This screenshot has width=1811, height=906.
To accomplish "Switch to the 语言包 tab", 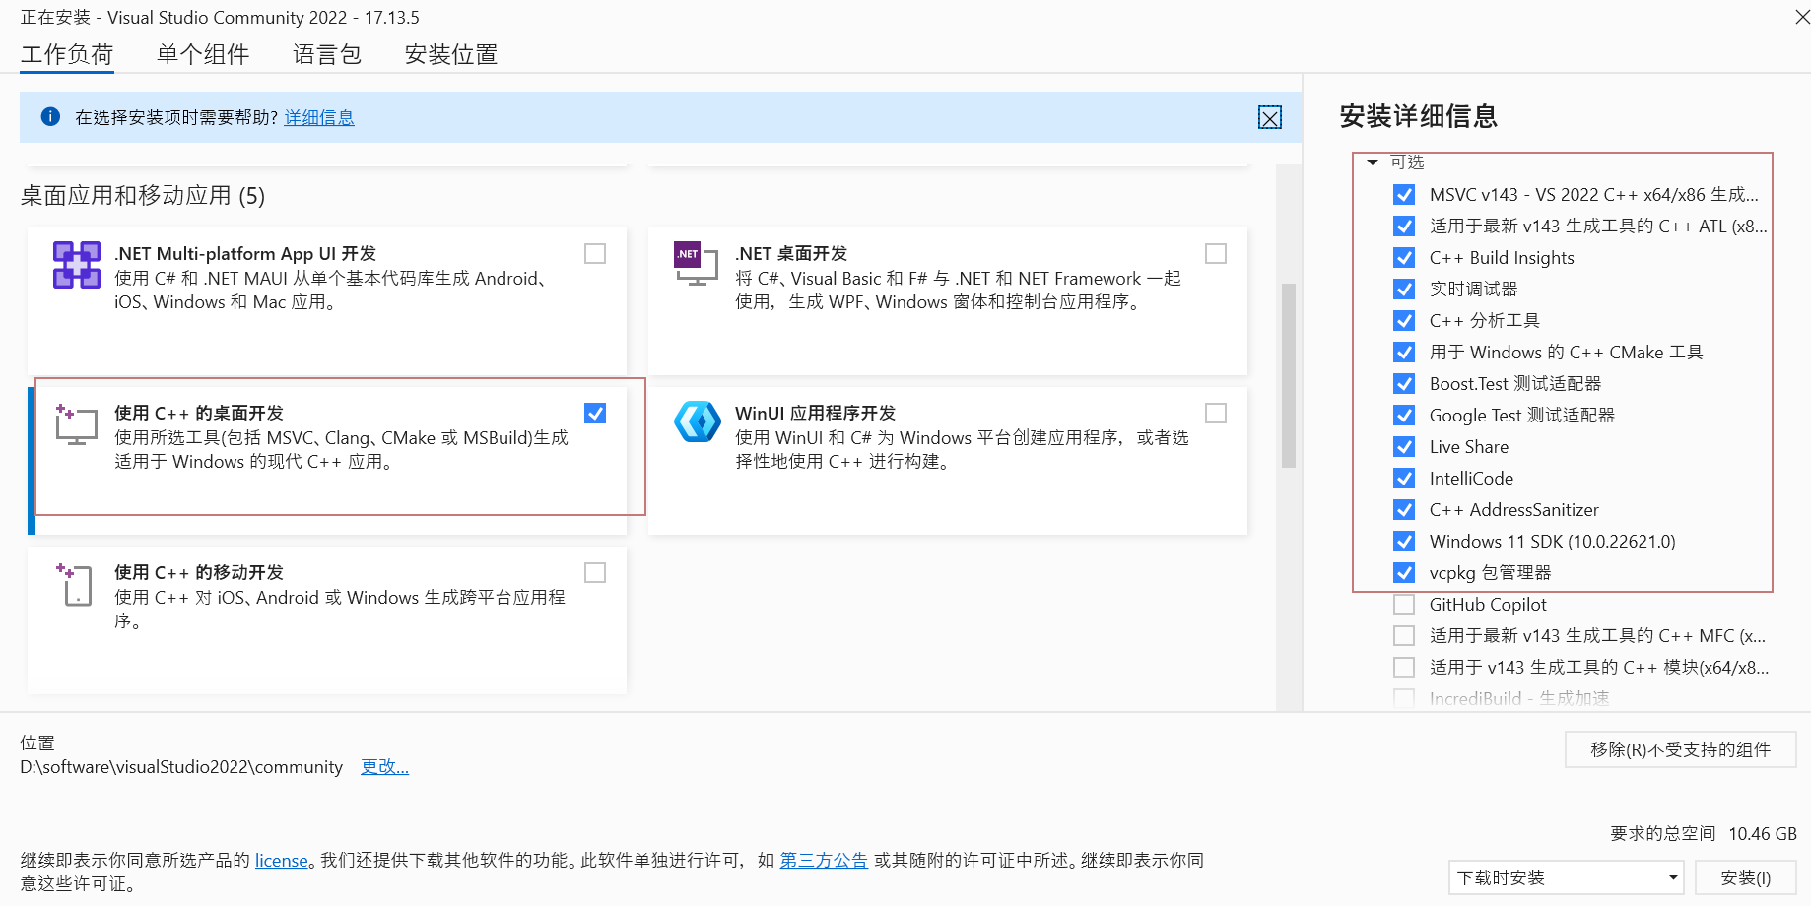I will click(327, 54).
